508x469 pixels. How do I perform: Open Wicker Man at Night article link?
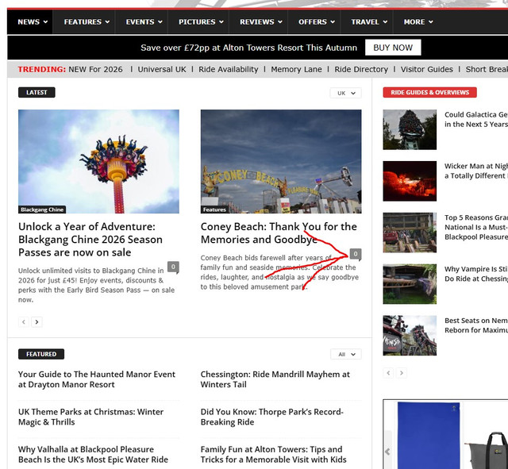pyautogui.click(x=476, y=171)
